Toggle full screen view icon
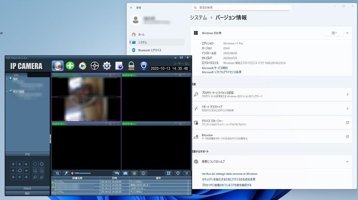The width and height of the screenshot is (358, 200). tap(178, 173)
